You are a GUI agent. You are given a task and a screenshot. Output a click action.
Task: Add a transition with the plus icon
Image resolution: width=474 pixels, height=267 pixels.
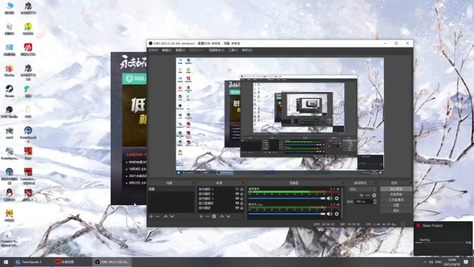click(x=361, y=195)
